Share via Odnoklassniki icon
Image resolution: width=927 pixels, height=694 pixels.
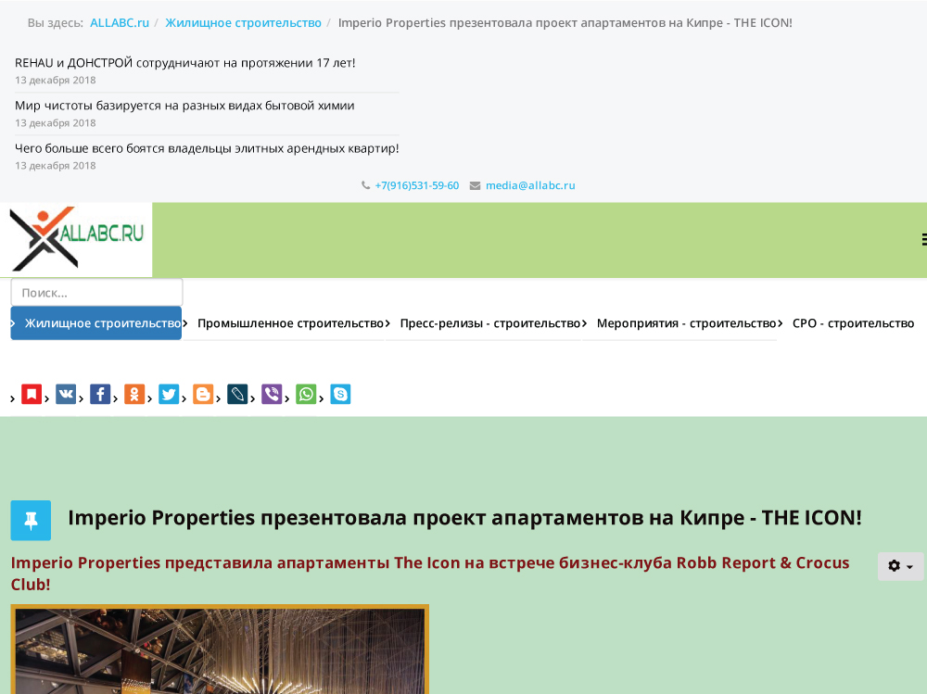point(134,395)
